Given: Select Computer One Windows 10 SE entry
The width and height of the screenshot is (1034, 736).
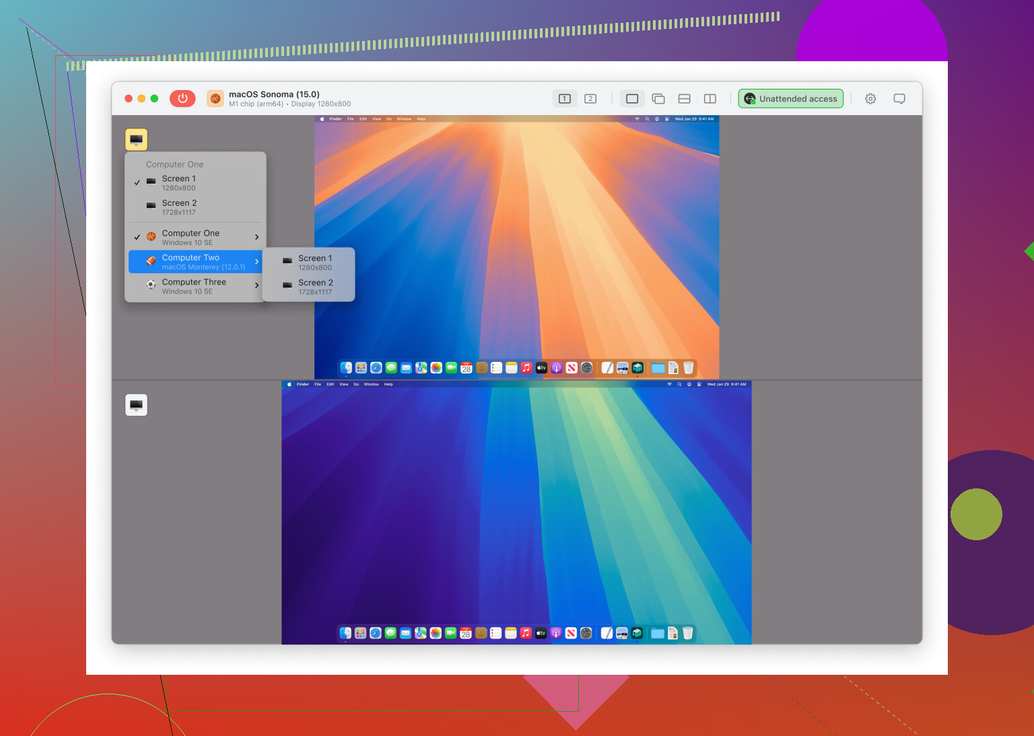Looking at the screenshot, I should pos(195,237).
